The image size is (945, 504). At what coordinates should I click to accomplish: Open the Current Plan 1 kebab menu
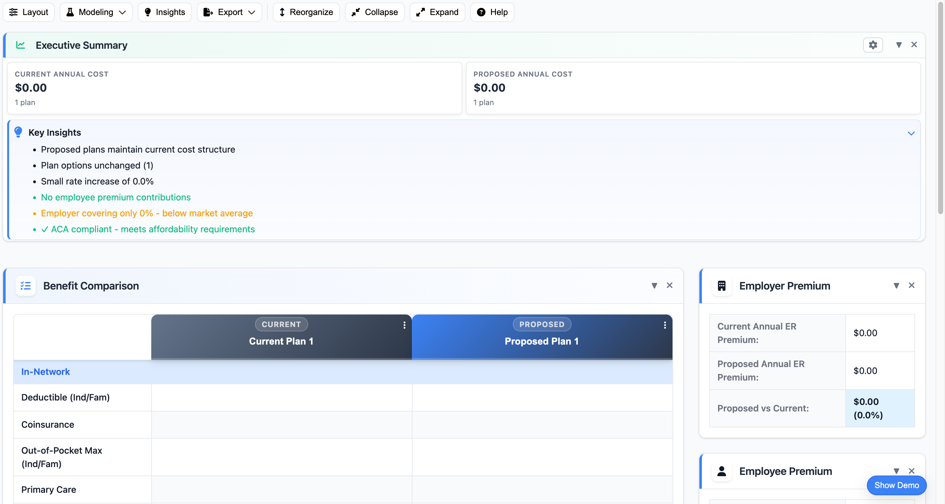(404, 325)
